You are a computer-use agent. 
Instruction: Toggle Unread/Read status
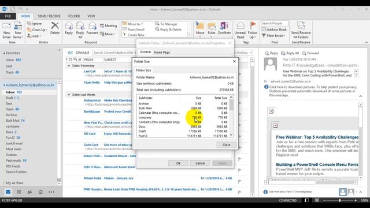(x=240, y=30)
